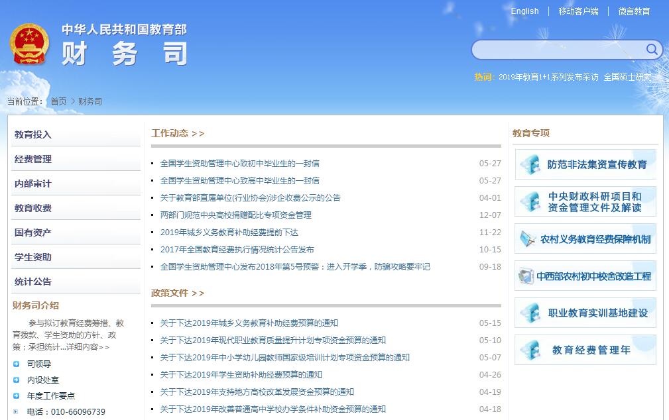The image size is (669, 420).
Task: Click the national emblem logo
Action: (x=30, y=44)
